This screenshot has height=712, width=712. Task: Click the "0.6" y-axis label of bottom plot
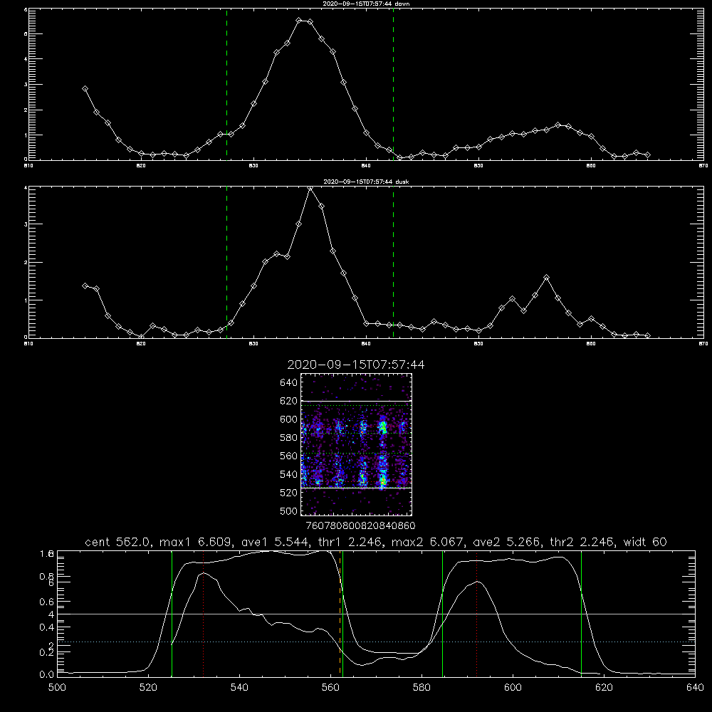(47, 602)
